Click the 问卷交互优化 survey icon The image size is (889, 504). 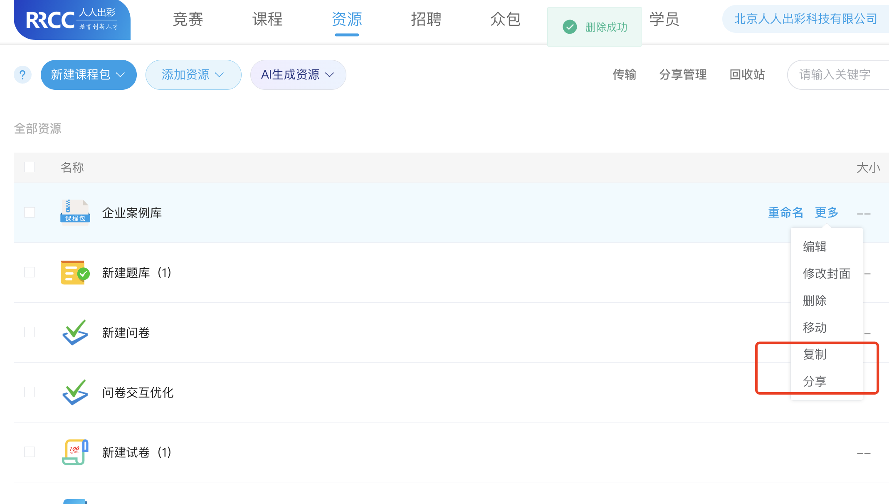coord(75,392)
